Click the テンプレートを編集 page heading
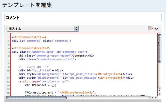Viewport: 166px width, 105px height. 27,5
